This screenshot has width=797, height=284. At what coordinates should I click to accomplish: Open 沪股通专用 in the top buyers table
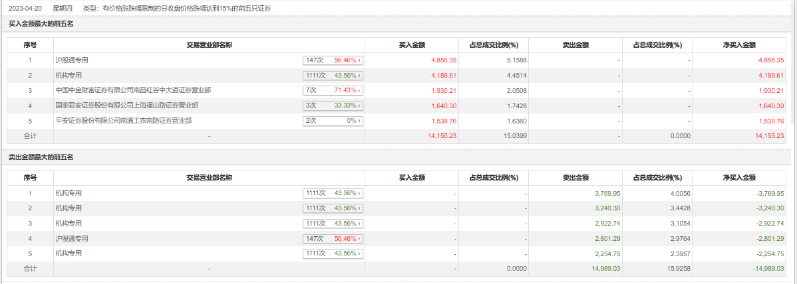pos(72,60)
